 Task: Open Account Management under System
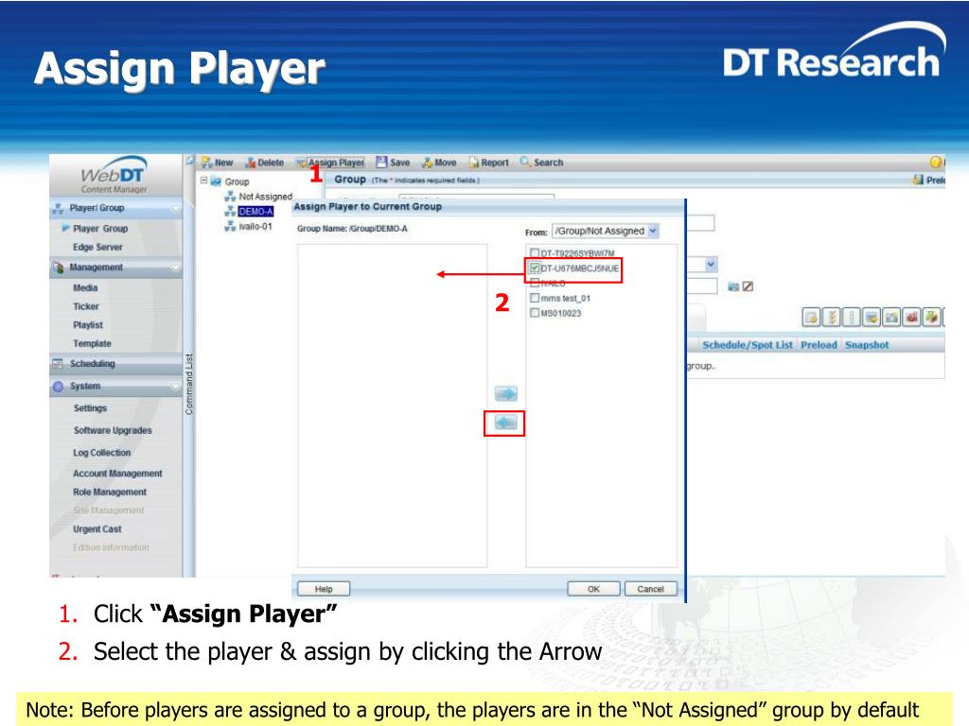pyautogui.click(x=117, y=474)
